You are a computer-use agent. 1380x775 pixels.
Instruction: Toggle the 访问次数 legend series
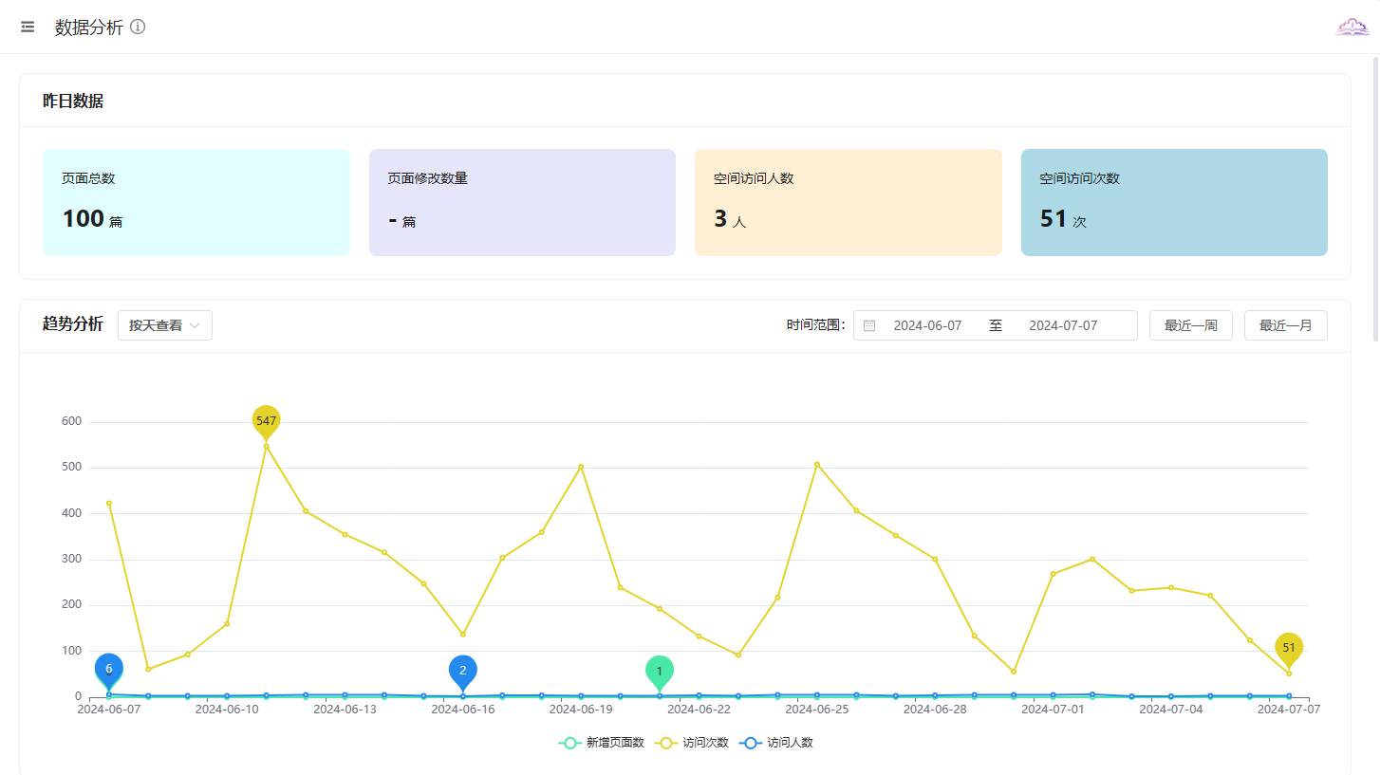[692, 743]
